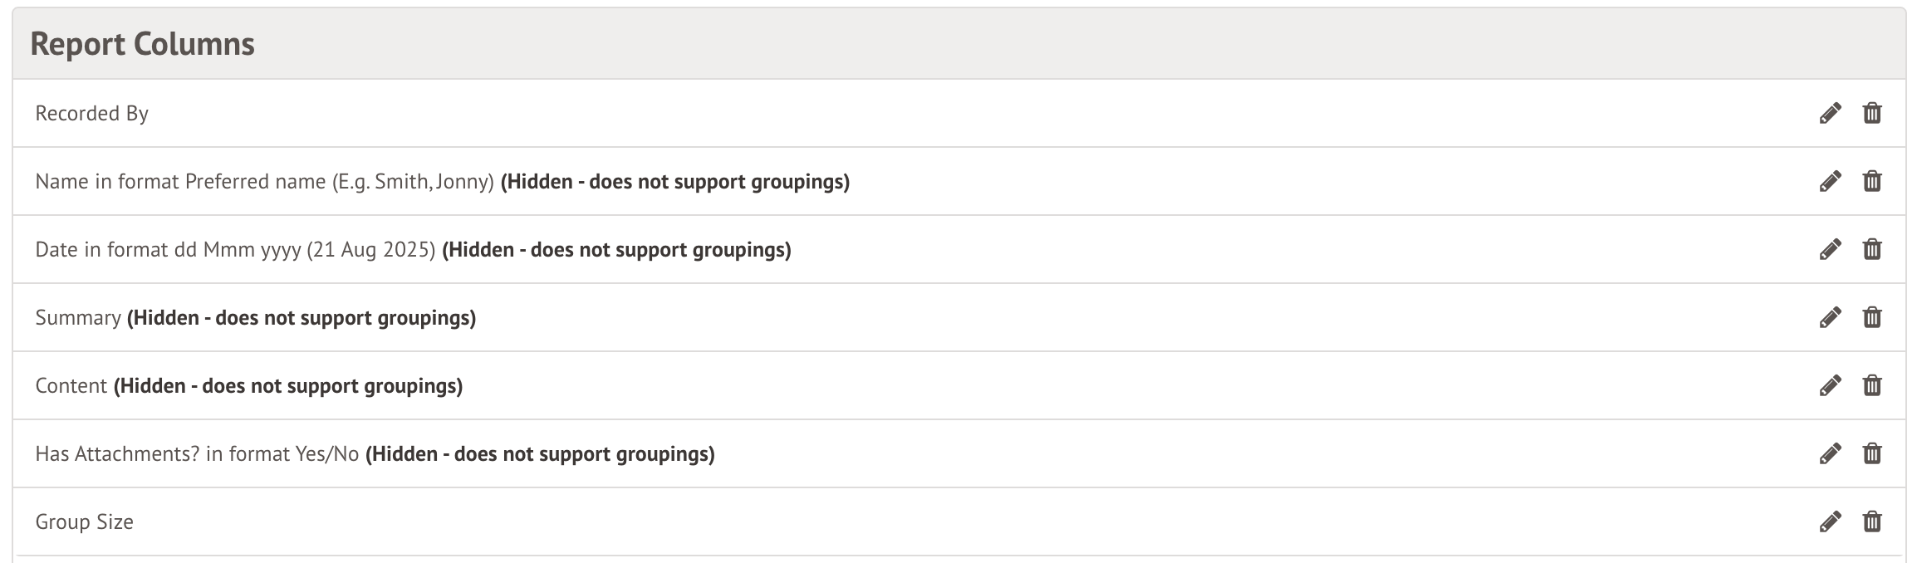1917x563 pixels.
Task: Delete the Group Size column
Action: coord(1872,521)
